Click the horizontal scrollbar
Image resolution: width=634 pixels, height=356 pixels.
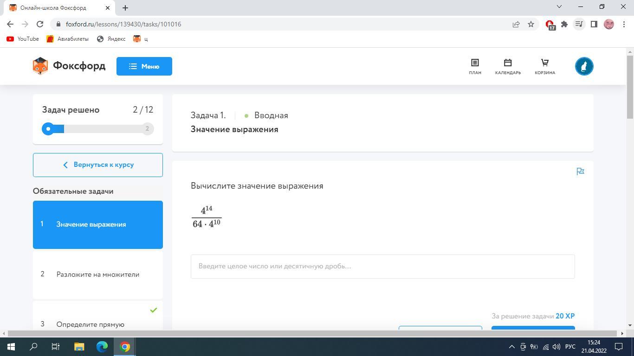coord(314,333)
